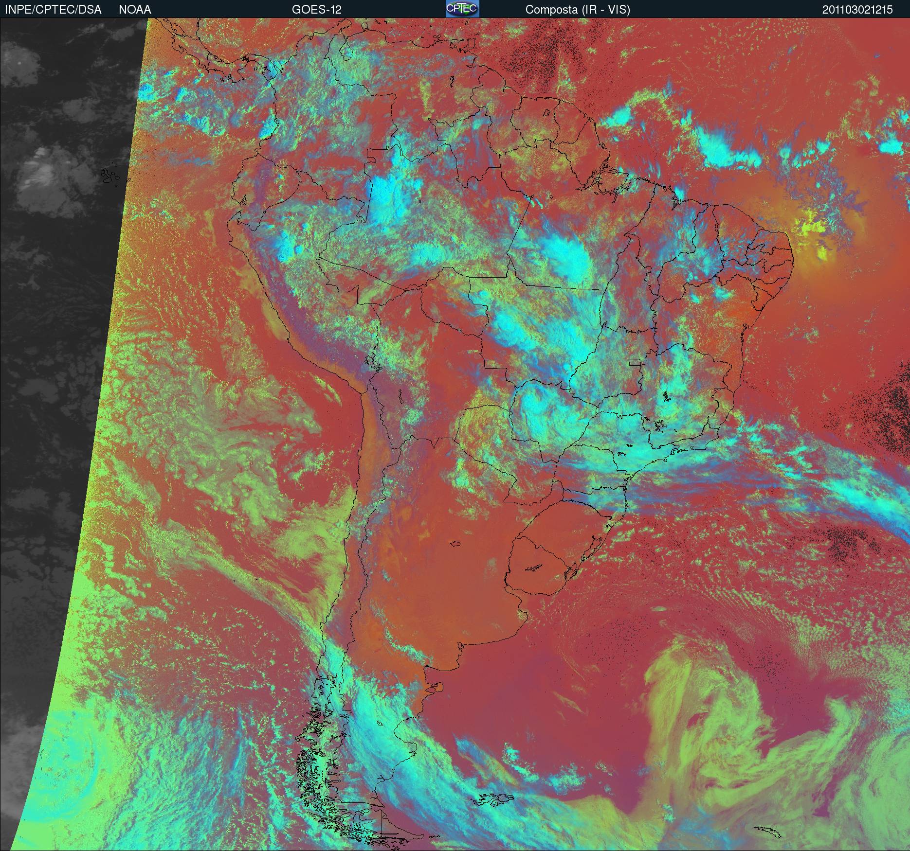910x851 pixels.
Task: Select the NOAA label in header
Action: [135, 10]
